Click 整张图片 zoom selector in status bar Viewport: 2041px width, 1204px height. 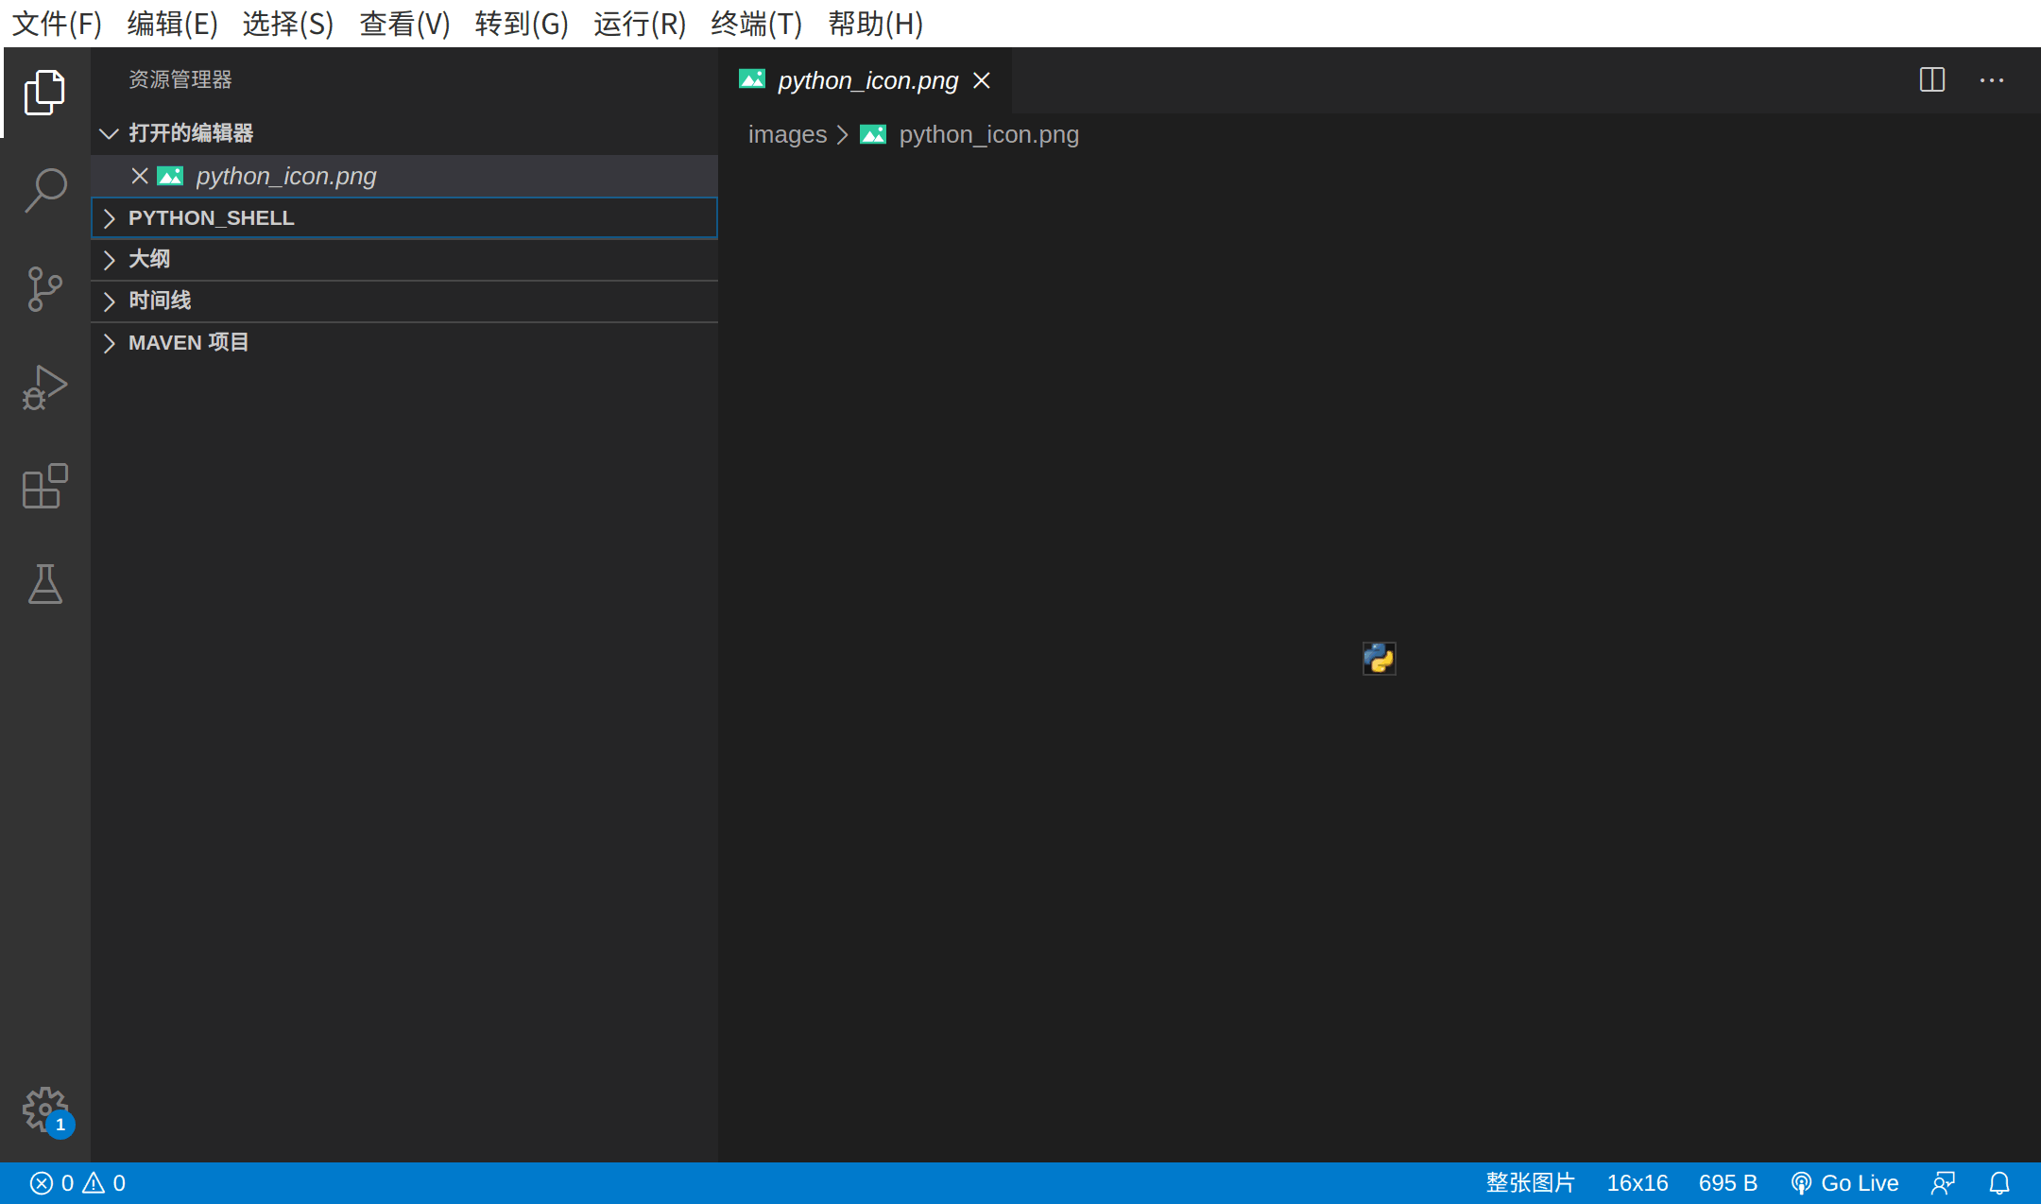click(1530, 1183)
